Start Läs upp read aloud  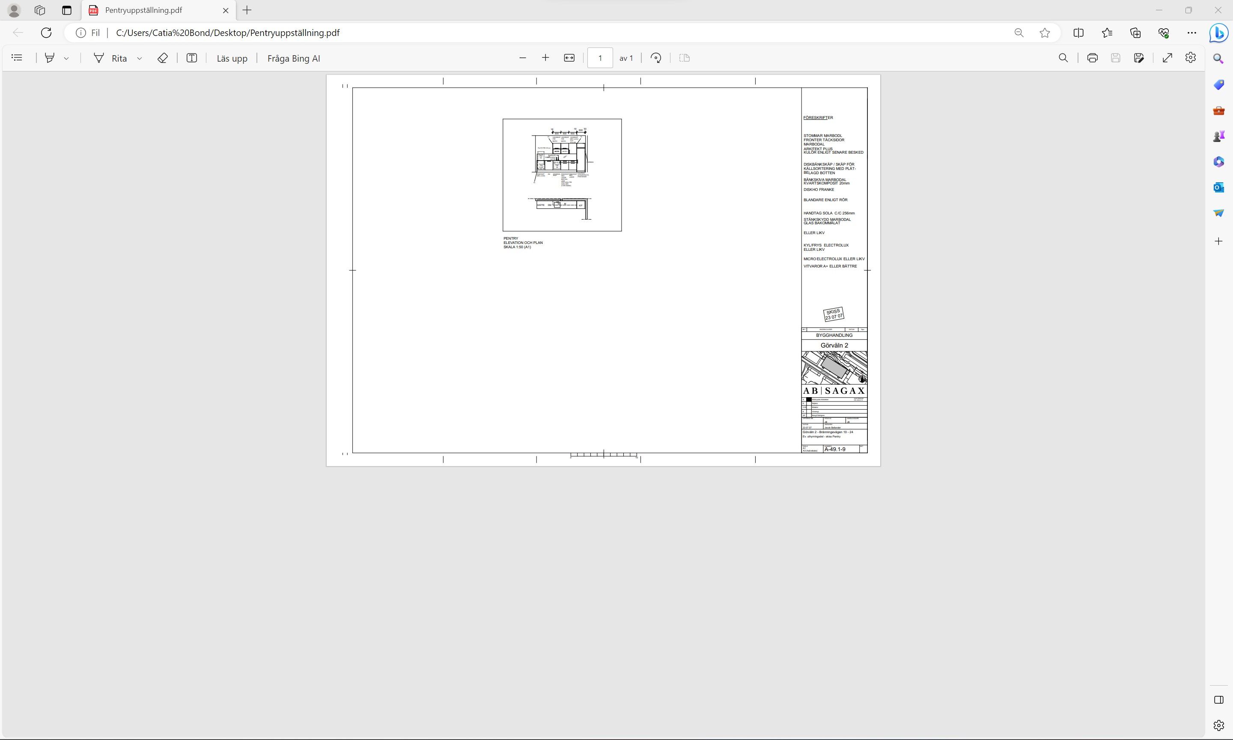click(x=232, y=58)
